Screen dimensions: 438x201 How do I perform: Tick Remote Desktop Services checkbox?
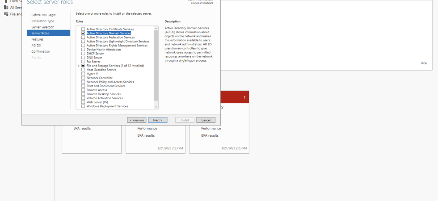(x=83, y=94)
